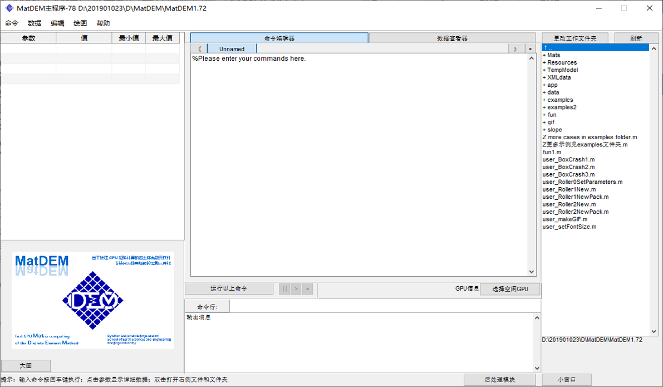Screen dimensions: 663x387
Task: Expand the slope folder
Action: (595, 130)
